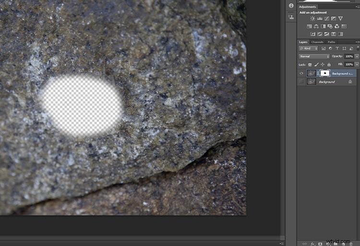Switch to the Adjustments tab
360x246 pixels.
point(307,7)
